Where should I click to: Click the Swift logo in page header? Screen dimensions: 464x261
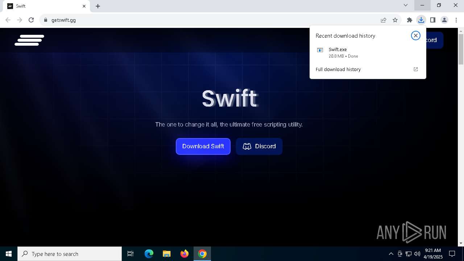click(x=29, y=40)
